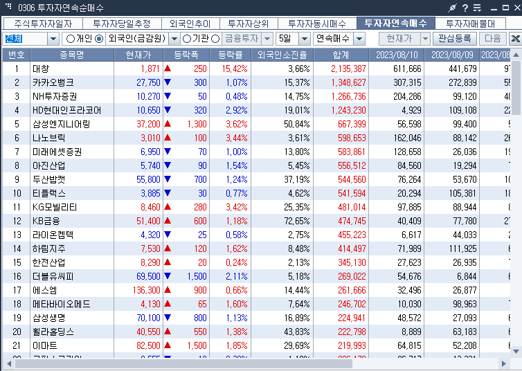Click the horizontal scrollbar left arrow
The image size is (522, 371).
pos(8,363)
